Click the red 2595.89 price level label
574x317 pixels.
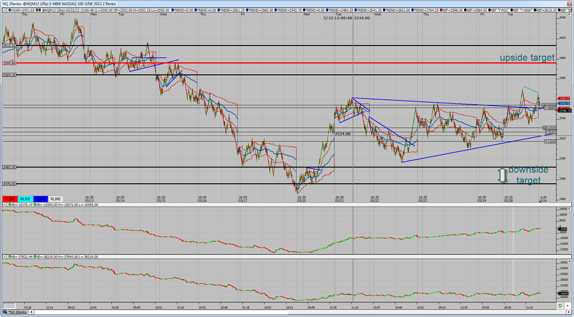tap(9, 63)
